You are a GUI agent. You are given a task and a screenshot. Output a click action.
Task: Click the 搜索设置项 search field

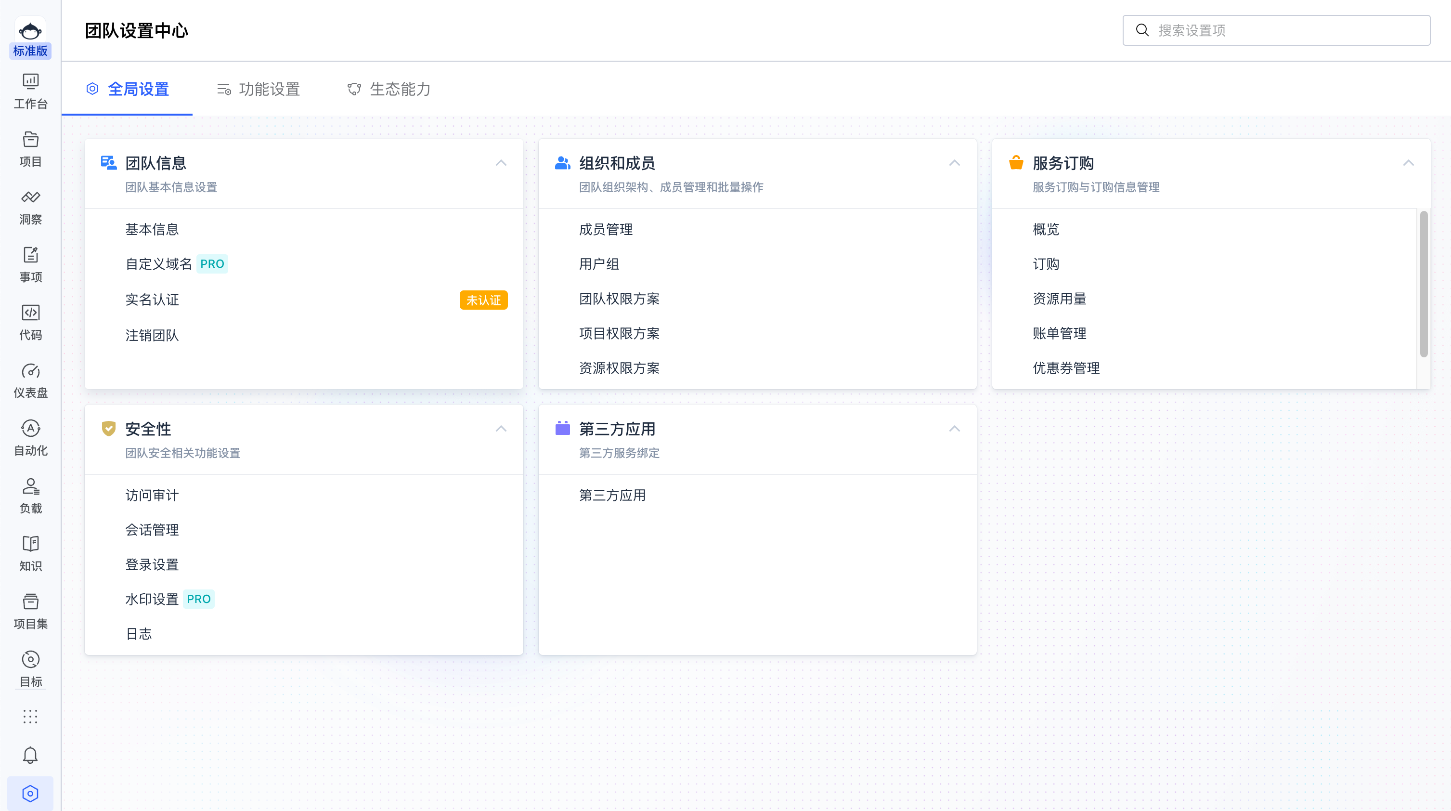pos(1276,30)
